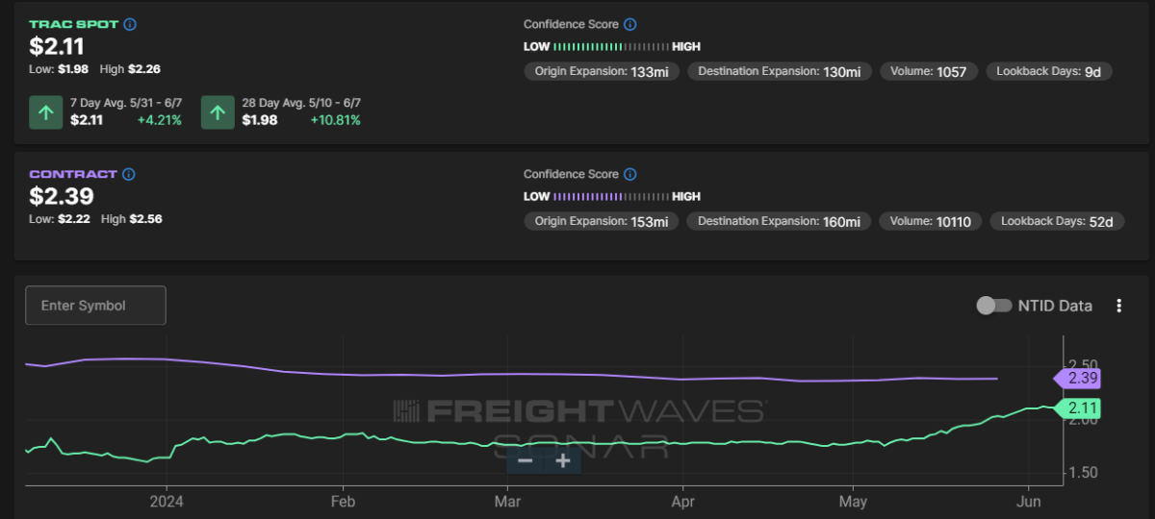The height and width of the screenshot is (519, 1155).
Task: Open the chart three-dot options menu
Action: pyautogui.click(x=1118, y=306)
